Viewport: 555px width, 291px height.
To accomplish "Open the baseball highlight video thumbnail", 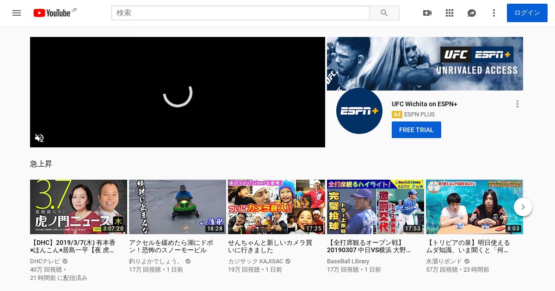I will click(x=376, y=207).
